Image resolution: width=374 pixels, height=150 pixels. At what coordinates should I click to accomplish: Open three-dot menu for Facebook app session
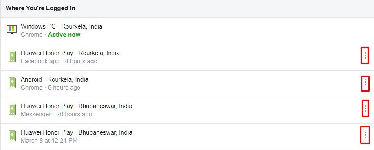pyautogui.click(x=365, y=55)
